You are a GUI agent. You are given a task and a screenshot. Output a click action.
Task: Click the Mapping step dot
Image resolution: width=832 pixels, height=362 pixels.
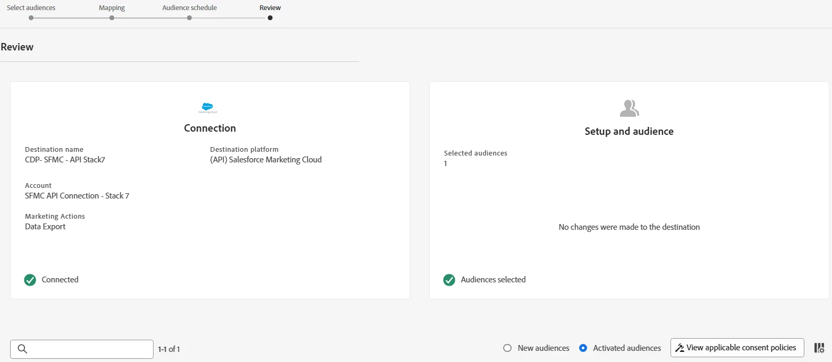[112, 18]
